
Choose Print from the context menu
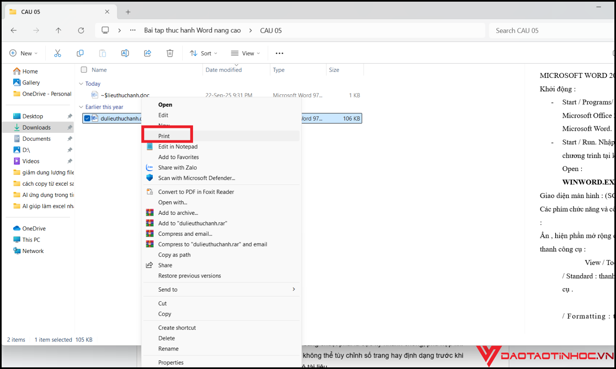(164, 136)
